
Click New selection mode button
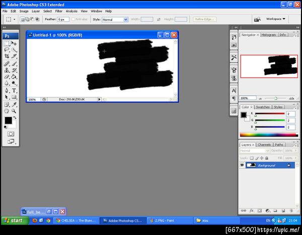pyautogui.click(x=23, y=19)
